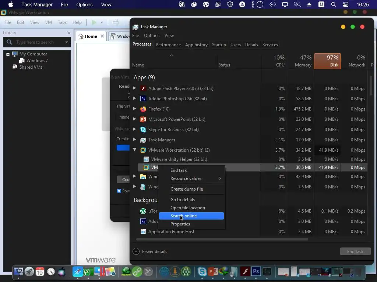Choose Create dump file

pyautogui.click(x=191, y=189)
